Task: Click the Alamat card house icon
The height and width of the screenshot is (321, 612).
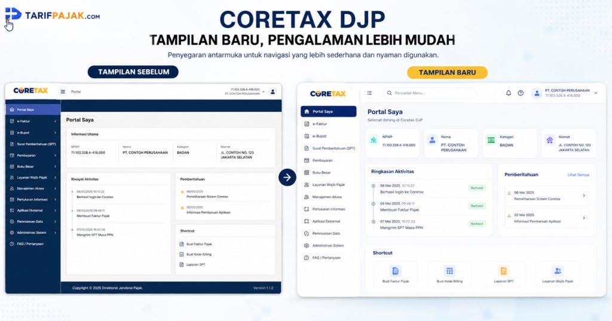Action: click(550, 140)
